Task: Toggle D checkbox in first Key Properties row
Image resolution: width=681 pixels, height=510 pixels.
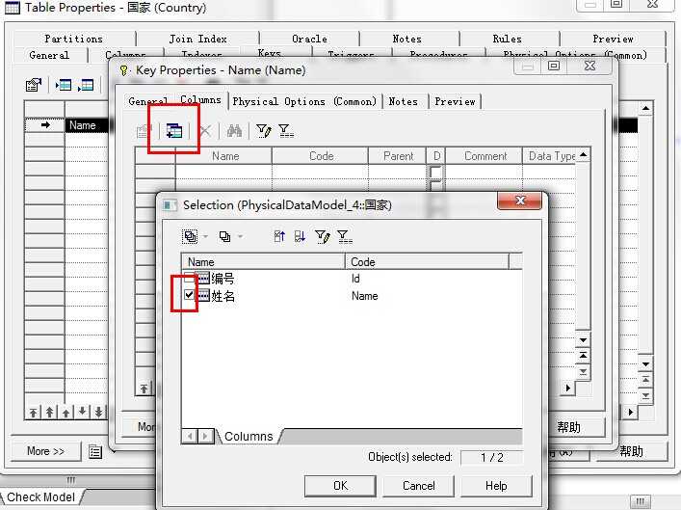Action: (x=435, y=172)
